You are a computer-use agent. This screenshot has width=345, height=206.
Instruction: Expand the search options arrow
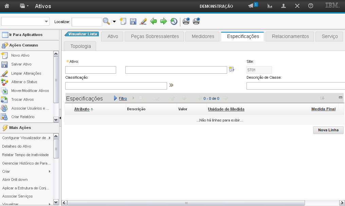[x=114, y=22]
